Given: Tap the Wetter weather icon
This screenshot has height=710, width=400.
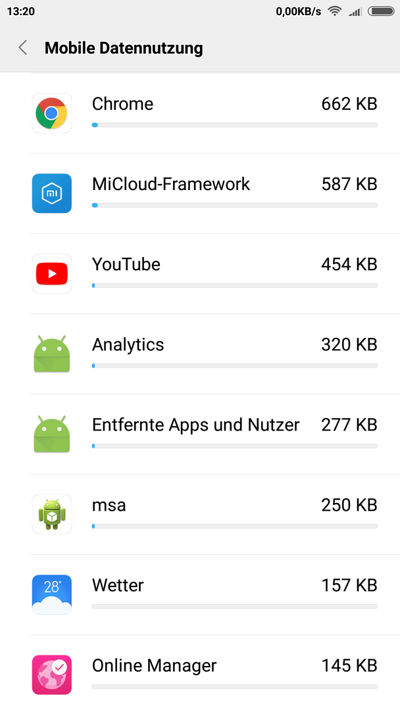Looking at the screenshot, I should click(x=51, y=594).
